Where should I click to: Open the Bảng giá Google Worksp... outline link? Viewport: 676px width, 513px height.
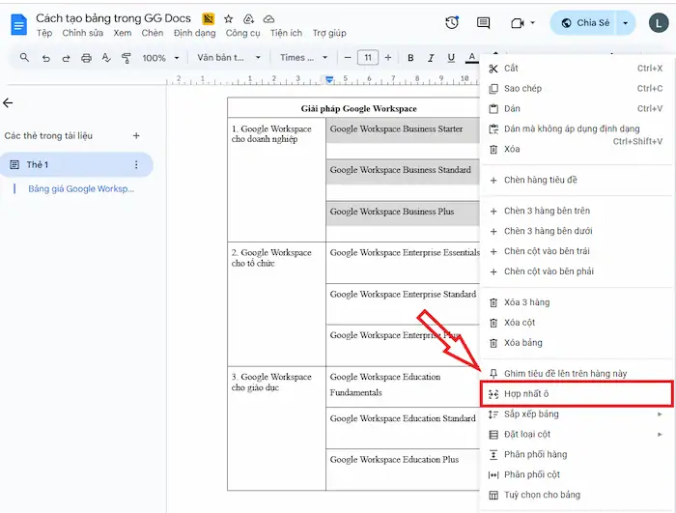coord(81,188)
